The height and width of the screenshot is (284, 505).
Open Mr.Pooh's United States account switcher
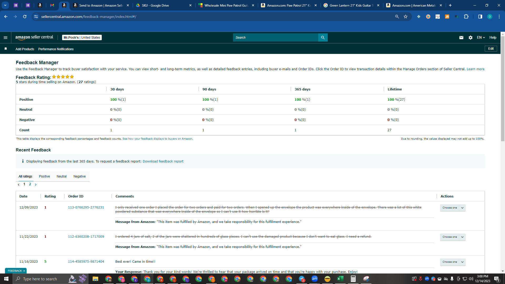(x=82, y=38)
